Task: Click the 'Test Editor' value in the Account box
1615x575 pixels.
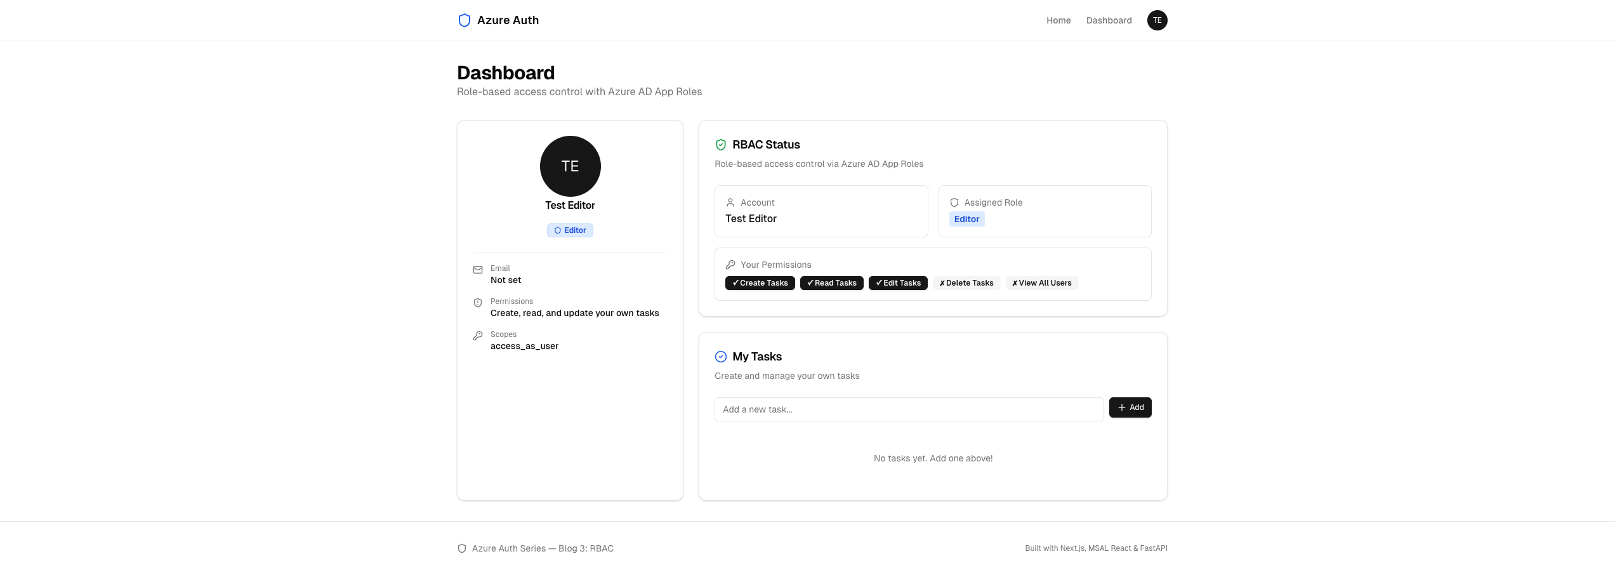Action: pos(751,218)
